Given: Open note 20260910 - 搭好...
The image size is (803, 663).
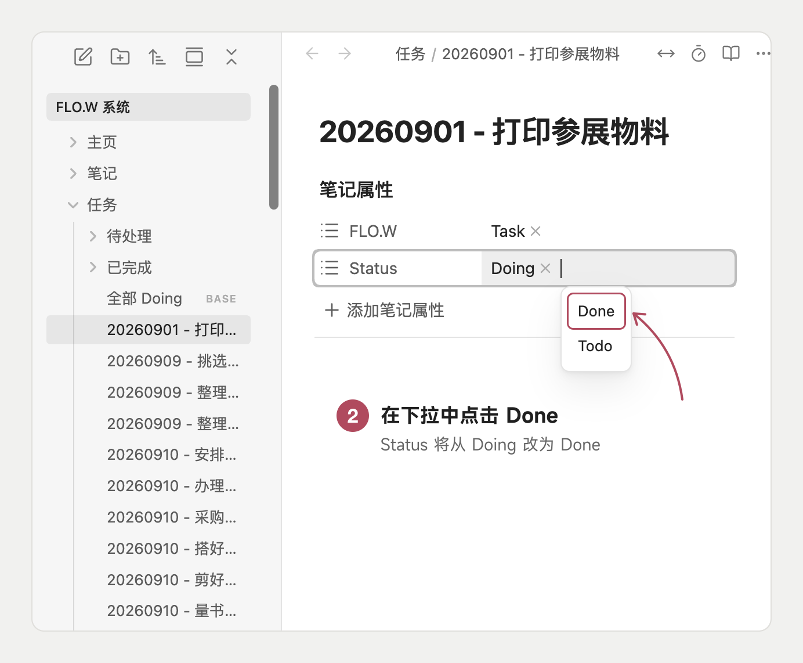Looking at the screenshot, I should coord(172,549).
